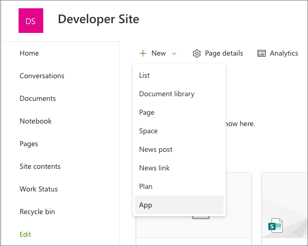
Task: Click the Page details gear icon
Action: 197,54
